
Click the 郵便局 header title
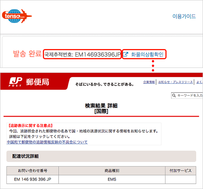pyautogui.click(x=38, y=82)
